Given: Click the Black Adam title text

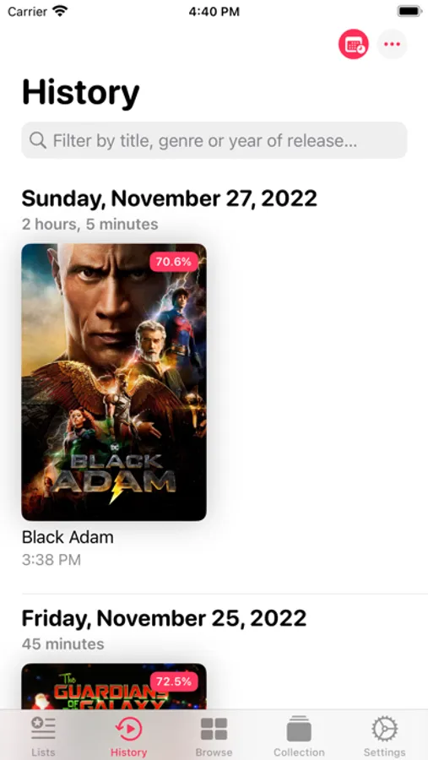Looking at the screenshot, I should coord(68,537).
